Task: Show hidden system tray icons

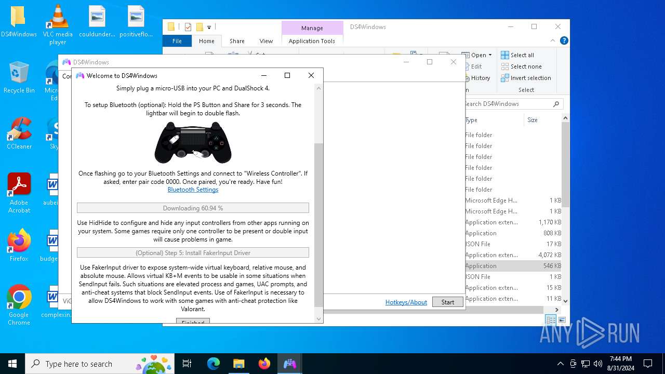Action: pyautogui.click(x=560, y=364)
